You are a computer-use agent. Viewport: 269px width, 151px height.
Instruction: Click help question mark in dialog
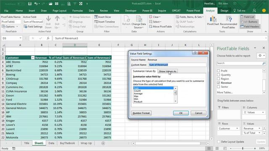195,53
